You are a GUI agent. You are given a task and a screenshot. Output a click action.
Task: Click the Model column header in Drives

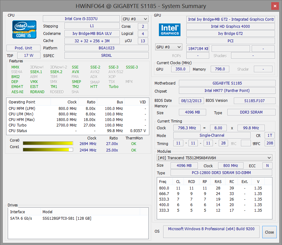click(x=90, y=212)
